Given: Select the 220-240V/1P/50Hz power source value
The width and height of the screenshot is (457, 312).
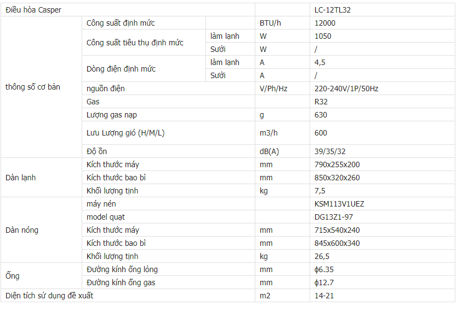Looking at the screenshot, I should point(346,89).
